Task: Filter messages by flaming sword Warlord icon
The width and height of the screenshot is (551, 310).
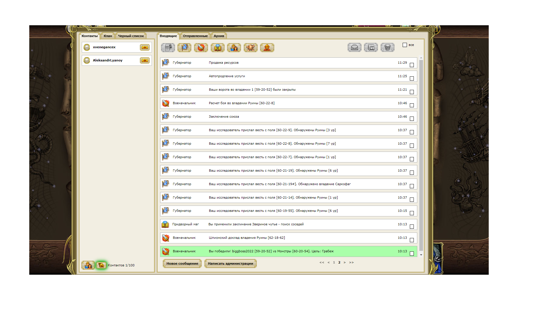Action: (x=201, y=48)
